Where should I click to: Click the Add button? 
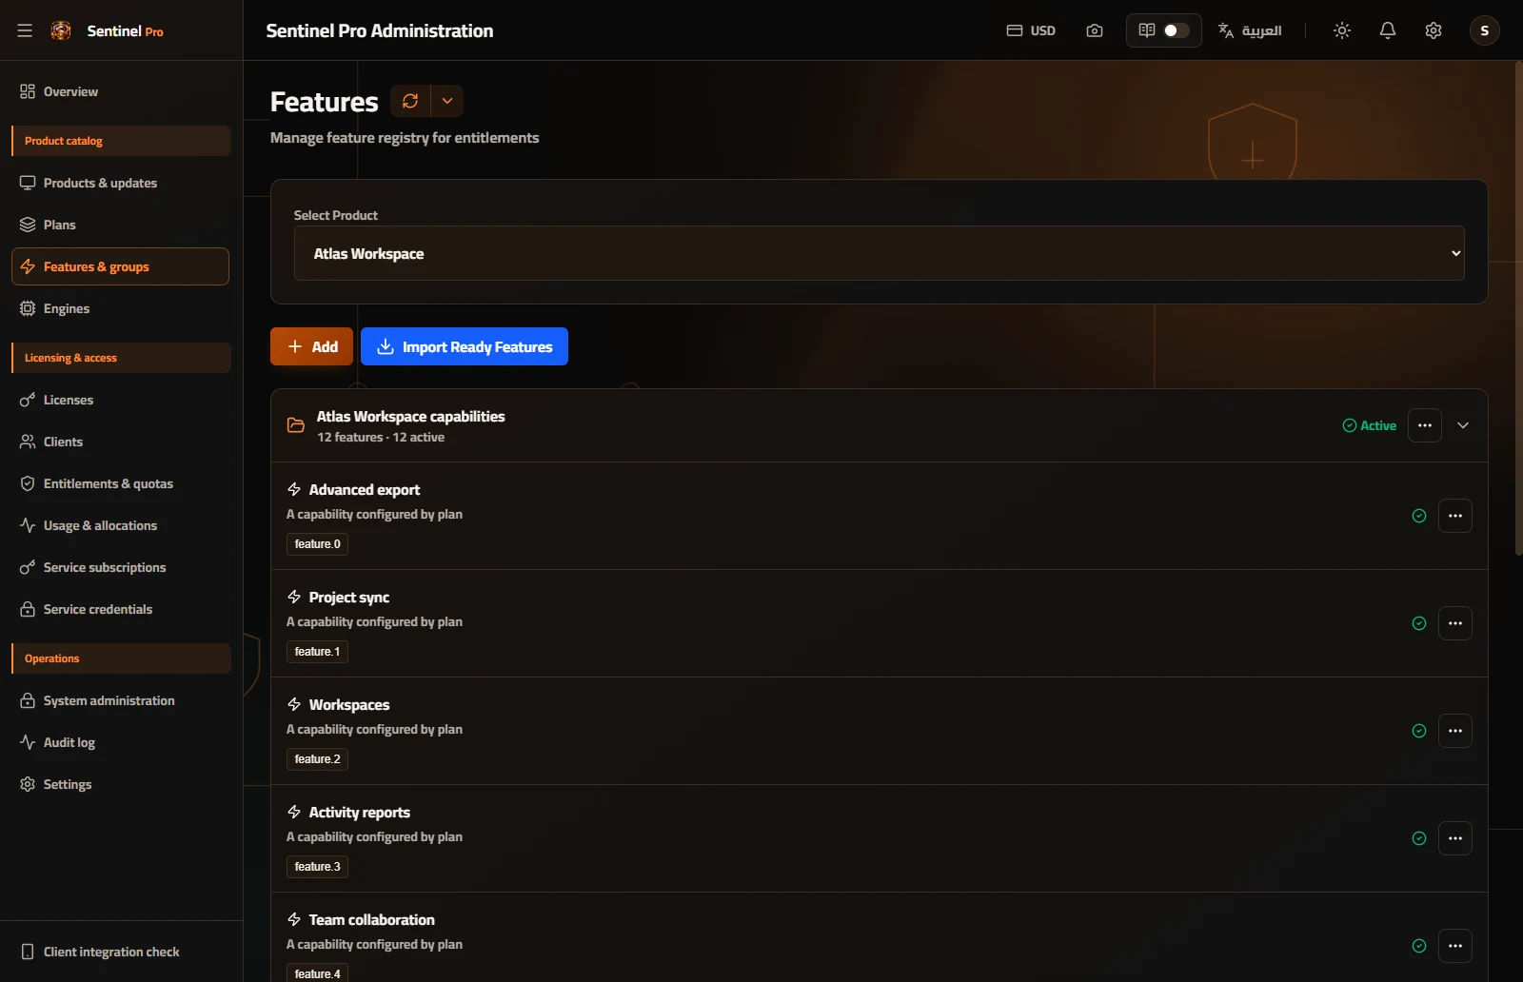(x=311, y=346)
